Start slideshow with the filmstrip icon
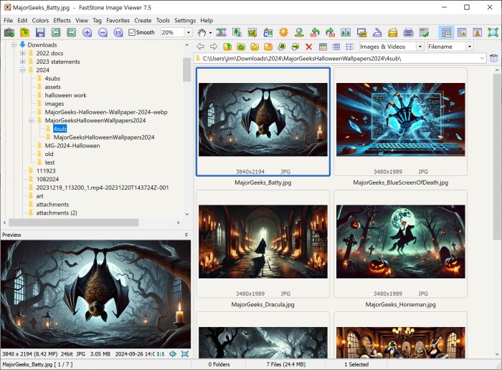 coord(221,32)
